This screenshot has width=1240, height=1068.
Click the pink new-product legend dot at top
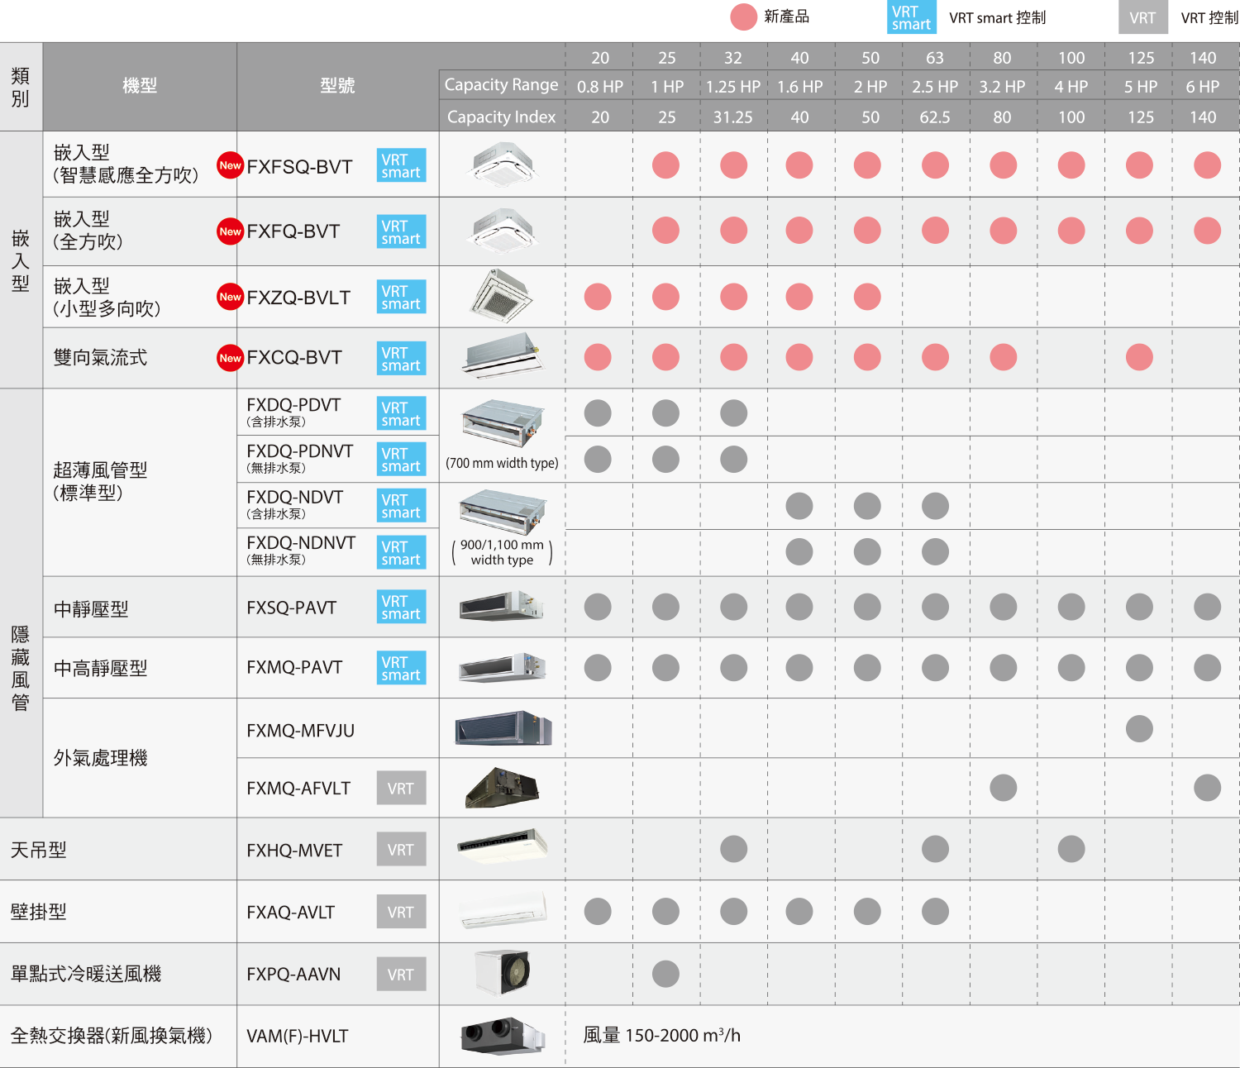[x=744, y=17]
